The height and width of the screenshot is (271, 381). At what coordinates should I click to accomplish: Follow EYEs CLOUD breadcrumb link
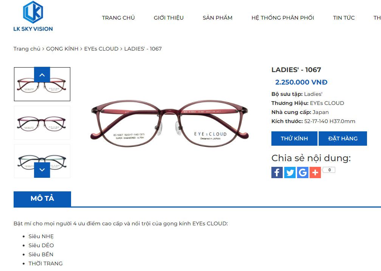(x=101, y=49)
